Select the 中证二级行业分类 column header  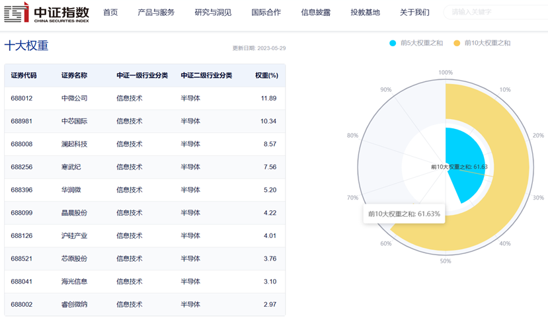[206, 75]
